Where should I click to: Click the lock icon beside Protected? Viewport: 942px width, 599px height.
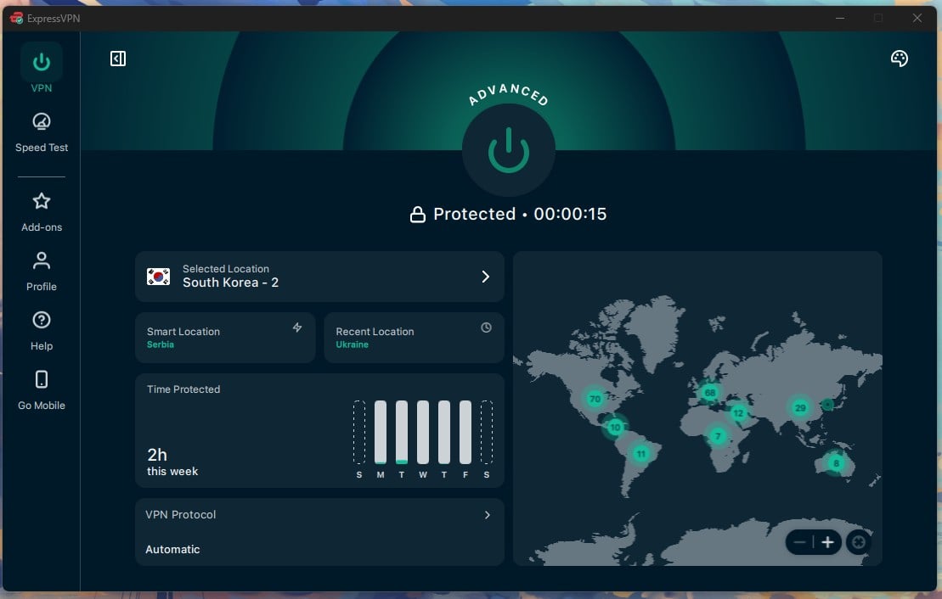pyautogui.click(x=418, y=215)
